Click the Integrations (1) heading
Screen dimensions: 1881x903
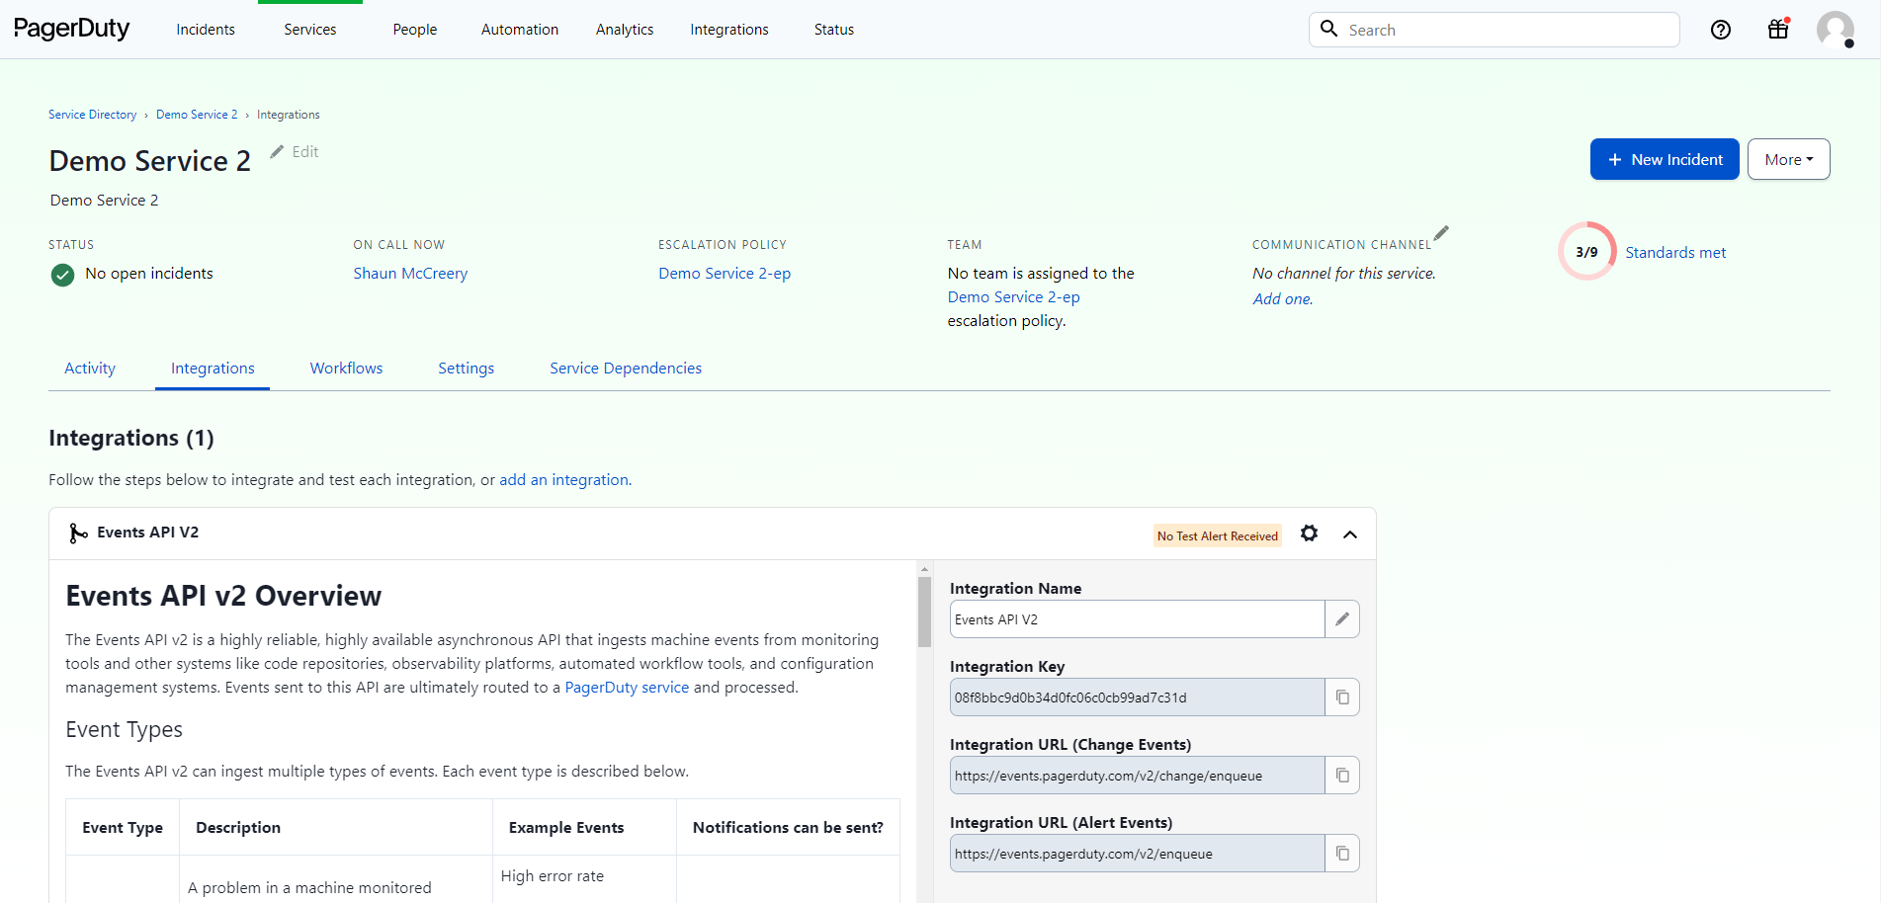[131, 438]
